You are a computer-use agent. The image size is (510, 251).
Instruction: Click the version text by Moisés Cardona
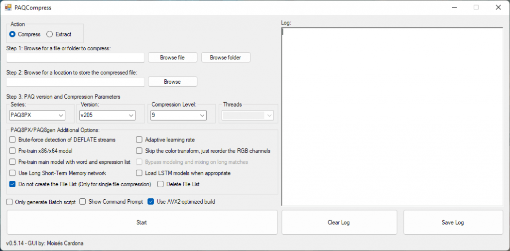(x=45, y=243)
